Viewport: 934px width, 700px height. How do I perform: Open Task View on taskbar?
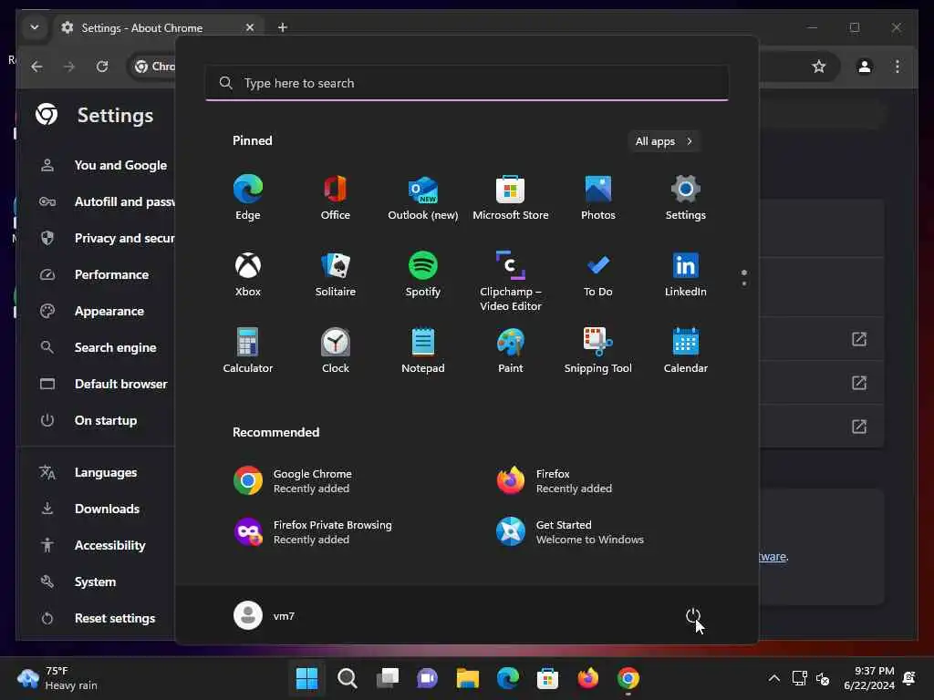click(x=387, y=678)
